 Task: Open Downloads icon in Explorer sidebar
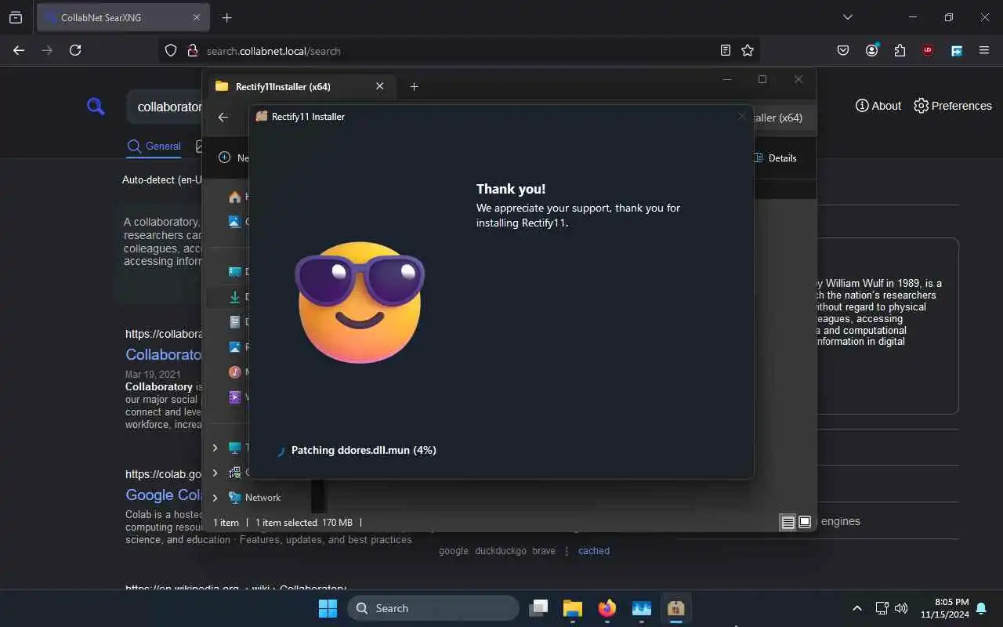(x=234, y=297)
